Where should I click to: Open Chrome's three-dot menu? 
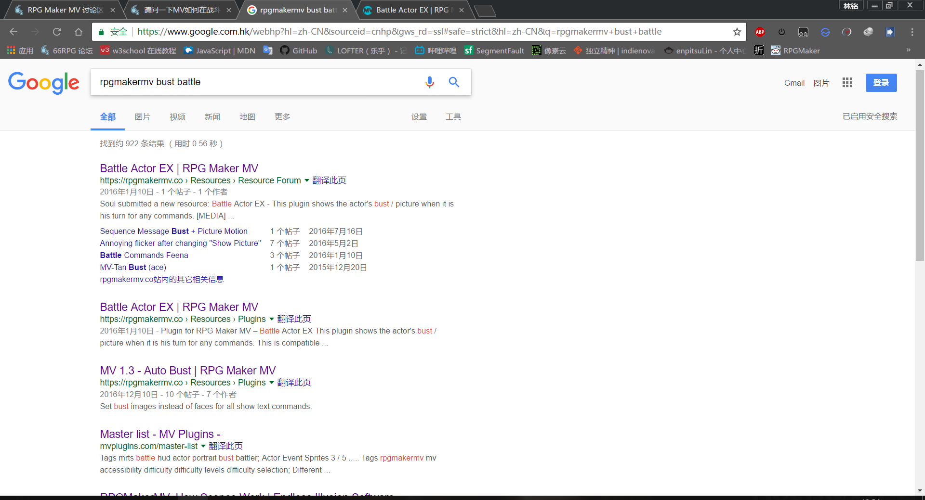912,32
